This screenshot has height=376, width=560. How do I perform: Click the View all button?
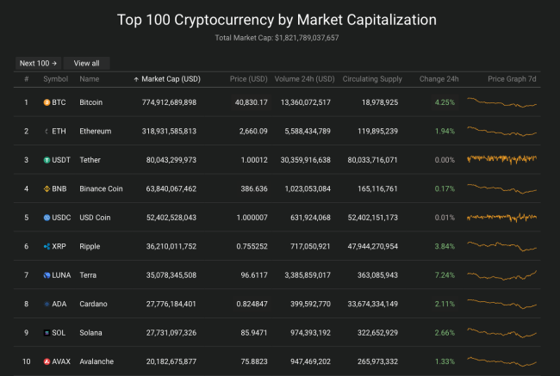click(86, 63)
